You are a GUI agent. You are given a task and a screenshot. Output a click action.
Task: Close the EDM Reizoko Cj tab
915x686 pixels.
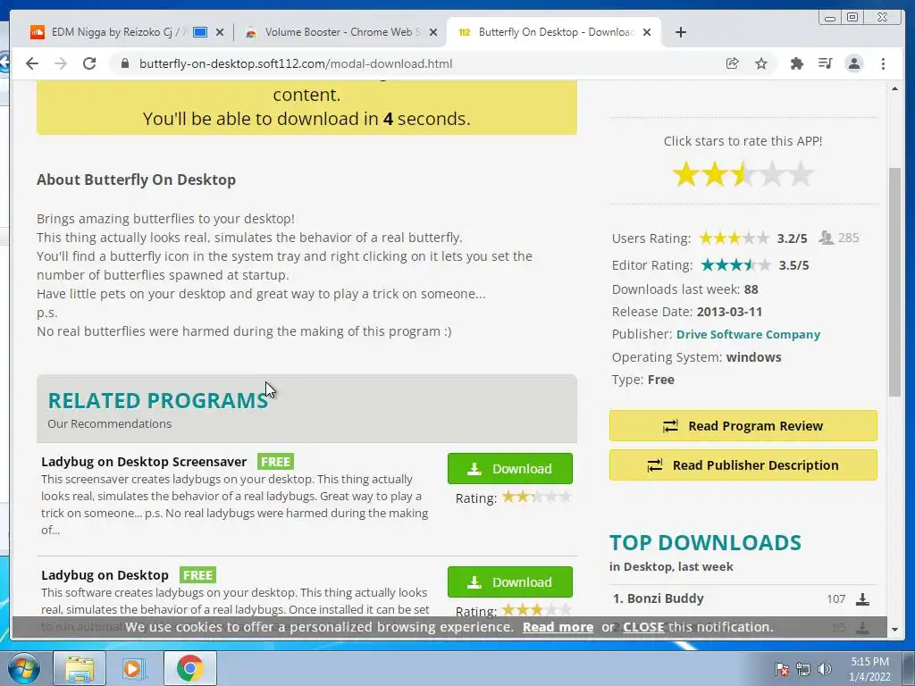[x=220, y=32]
